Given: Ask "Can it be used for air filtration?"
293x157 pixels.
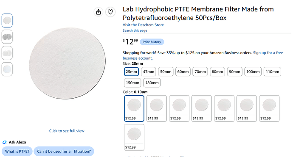Looking at the screenshot, I should click(x=64, y=151).
